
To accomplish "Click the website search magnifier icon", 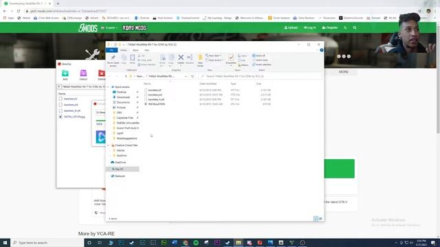I will pos(355,27).
